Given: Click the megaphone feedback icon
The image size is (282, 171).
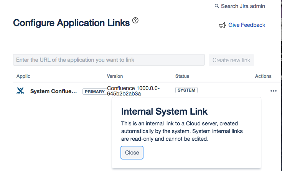Looking at the screenshot, I should [222, 25].
